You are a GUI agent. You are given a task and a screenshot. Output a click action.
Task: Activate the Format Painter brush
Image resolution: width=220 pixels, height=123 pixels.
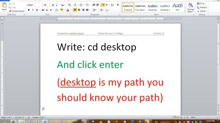[x=16, y=11]
